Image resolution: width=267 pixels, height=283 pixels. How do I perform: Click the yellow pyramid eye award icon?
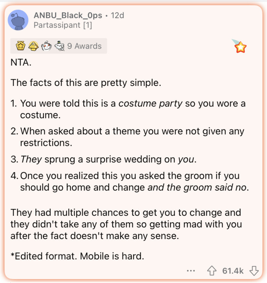point(33,46)
